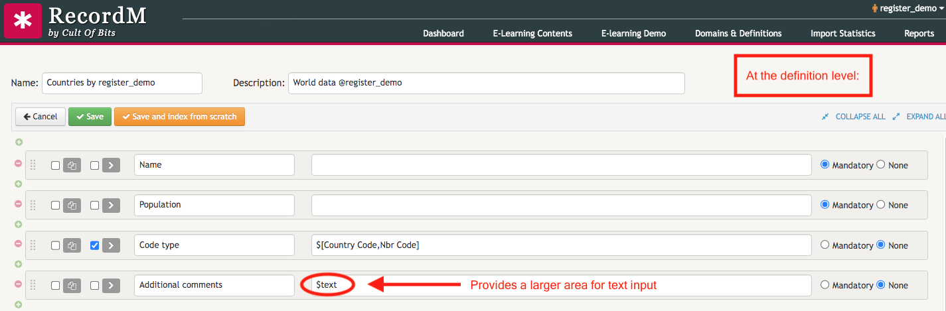Select None radio for Additional comments field
The height and width of the screenshot is (311, 946).
click(x=881, y=284)
